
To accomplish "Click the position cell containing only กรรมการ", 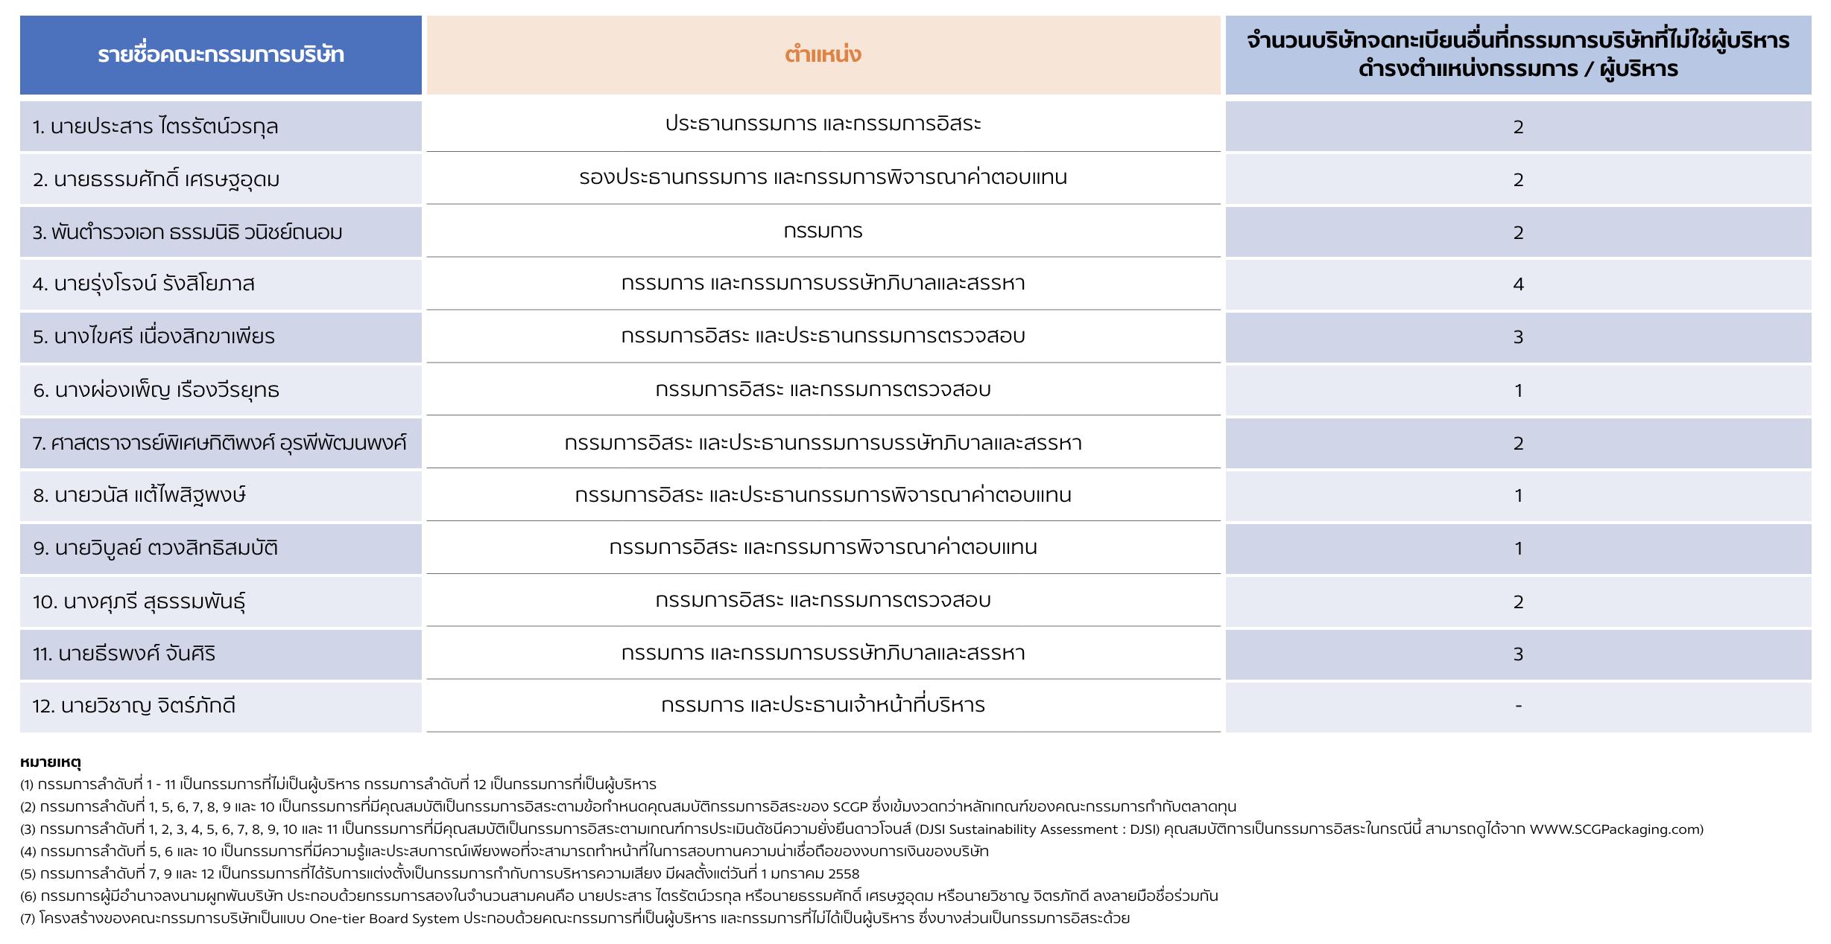I will pyautogui.click(x=823, y=231).
